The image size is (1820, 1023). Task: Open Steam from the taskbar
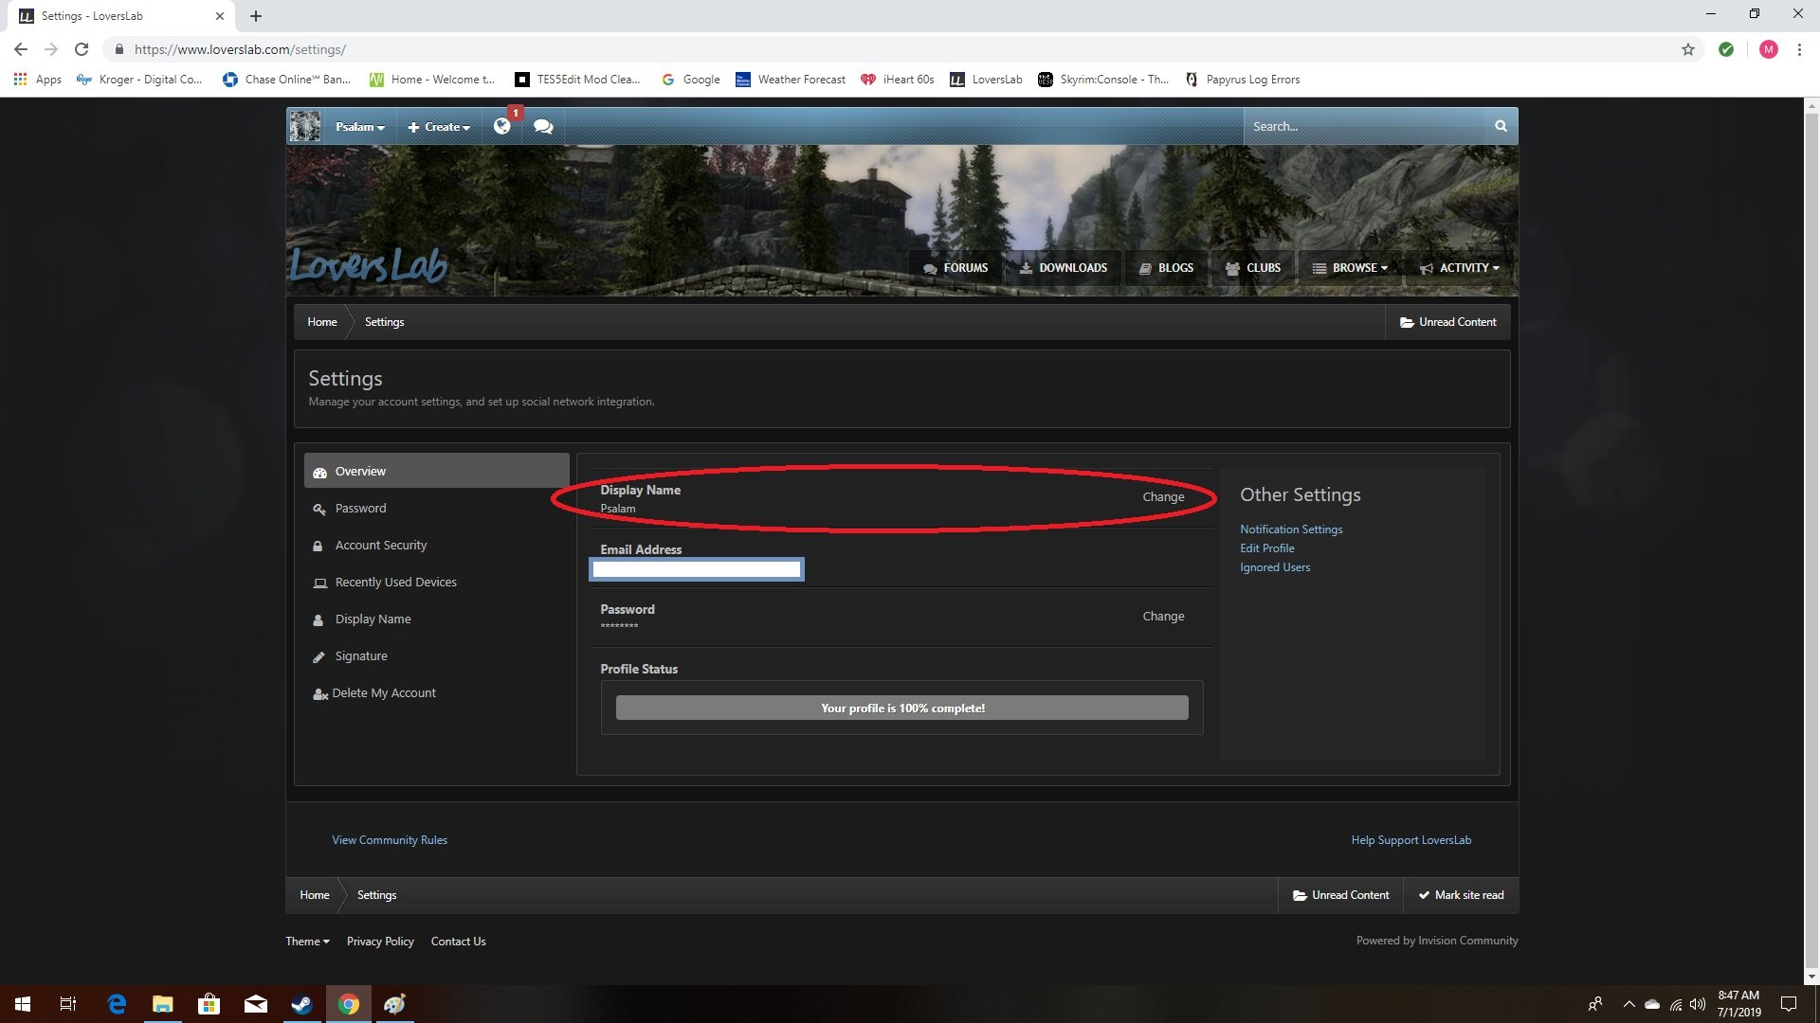302,1004
